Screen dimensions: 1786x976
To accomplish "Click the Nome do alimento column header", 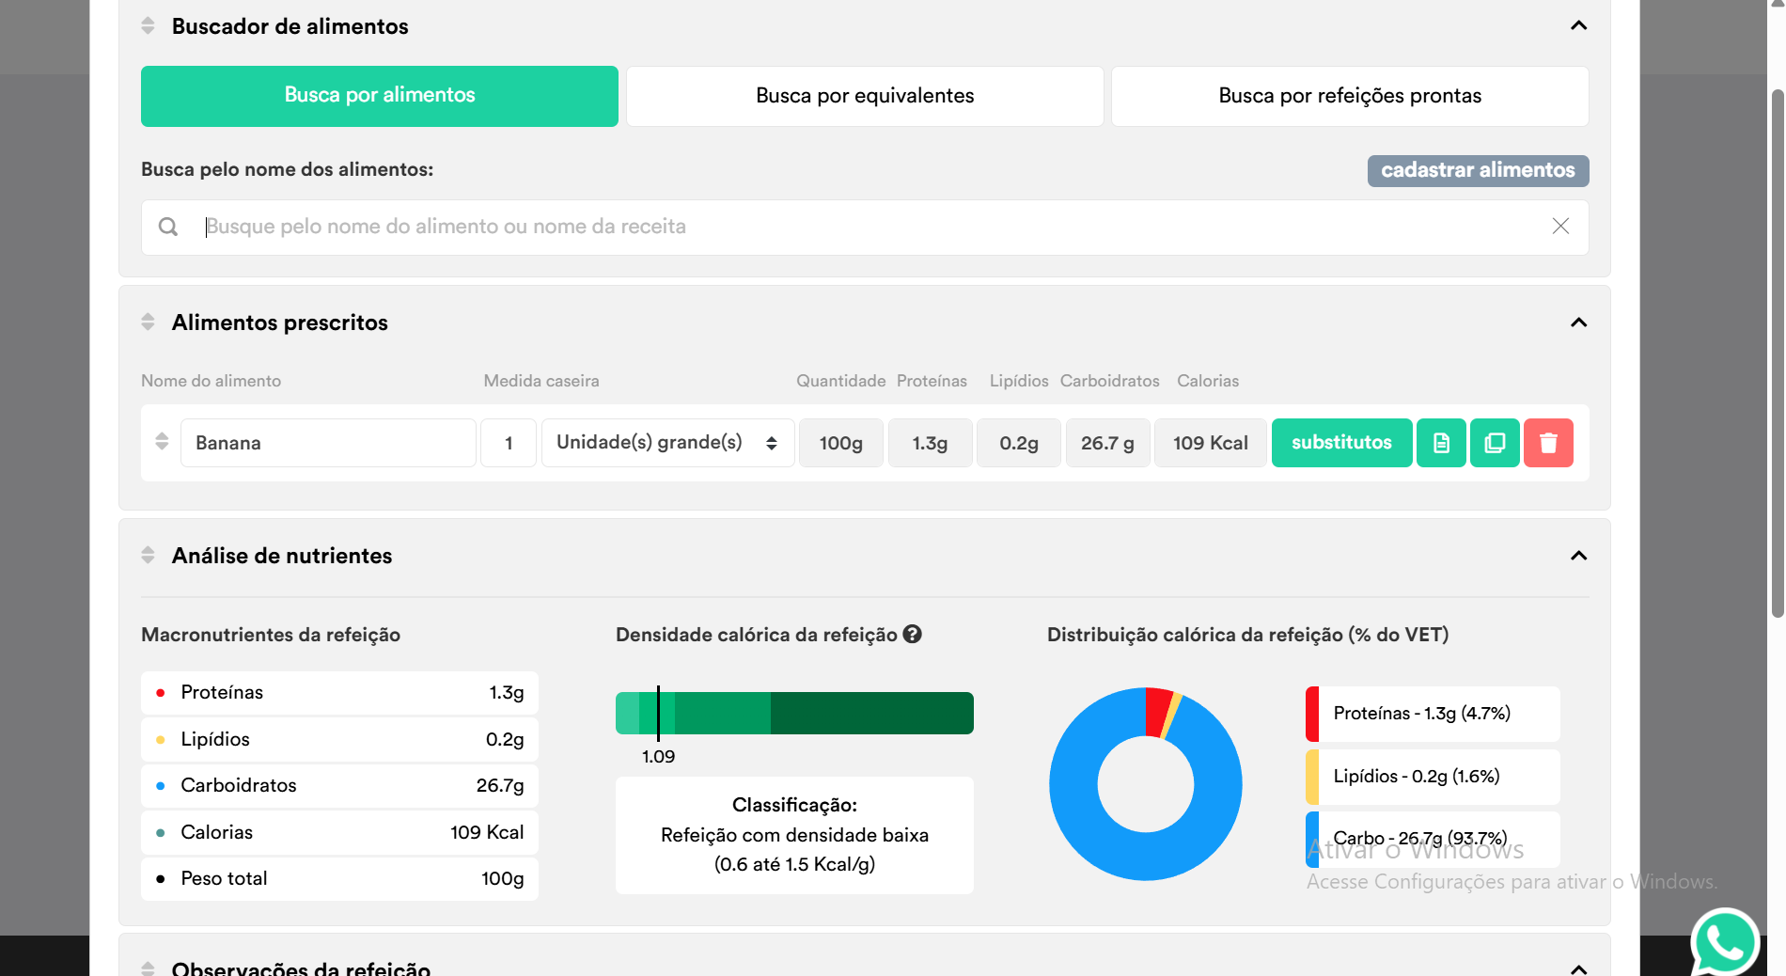I will (x=211, y=381).
